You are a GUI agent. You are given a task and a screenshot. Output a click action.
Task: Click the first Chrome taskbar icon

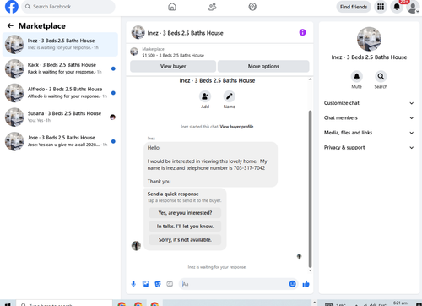[x=122, y=304]
